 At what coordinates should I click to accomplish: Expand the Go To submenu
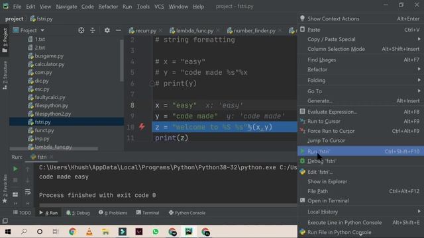[x=360, y=91]
